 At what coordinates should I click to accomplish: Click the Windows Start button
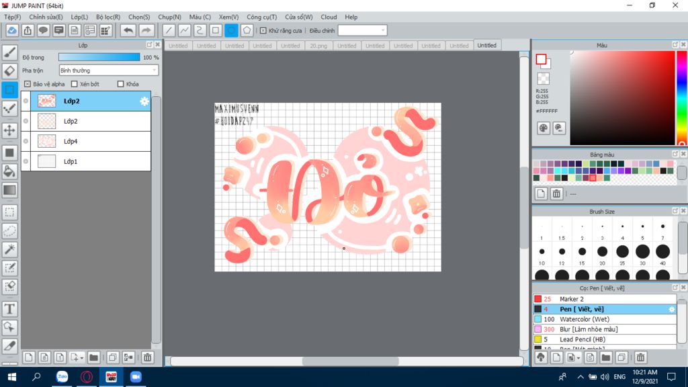pyautogui.click(x=12, y=377)
